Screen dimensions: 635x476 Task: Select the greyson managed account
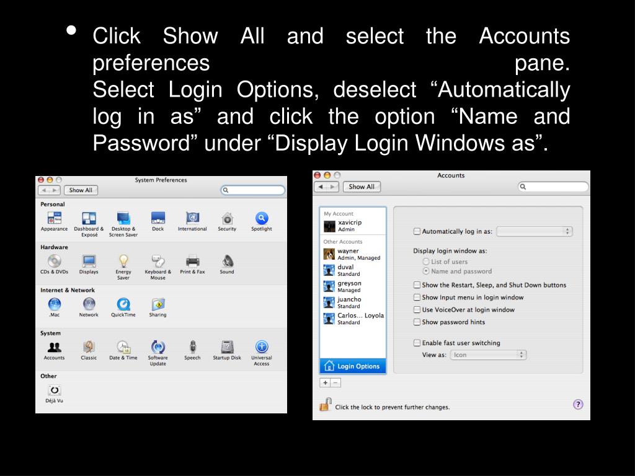coord(353,286)
